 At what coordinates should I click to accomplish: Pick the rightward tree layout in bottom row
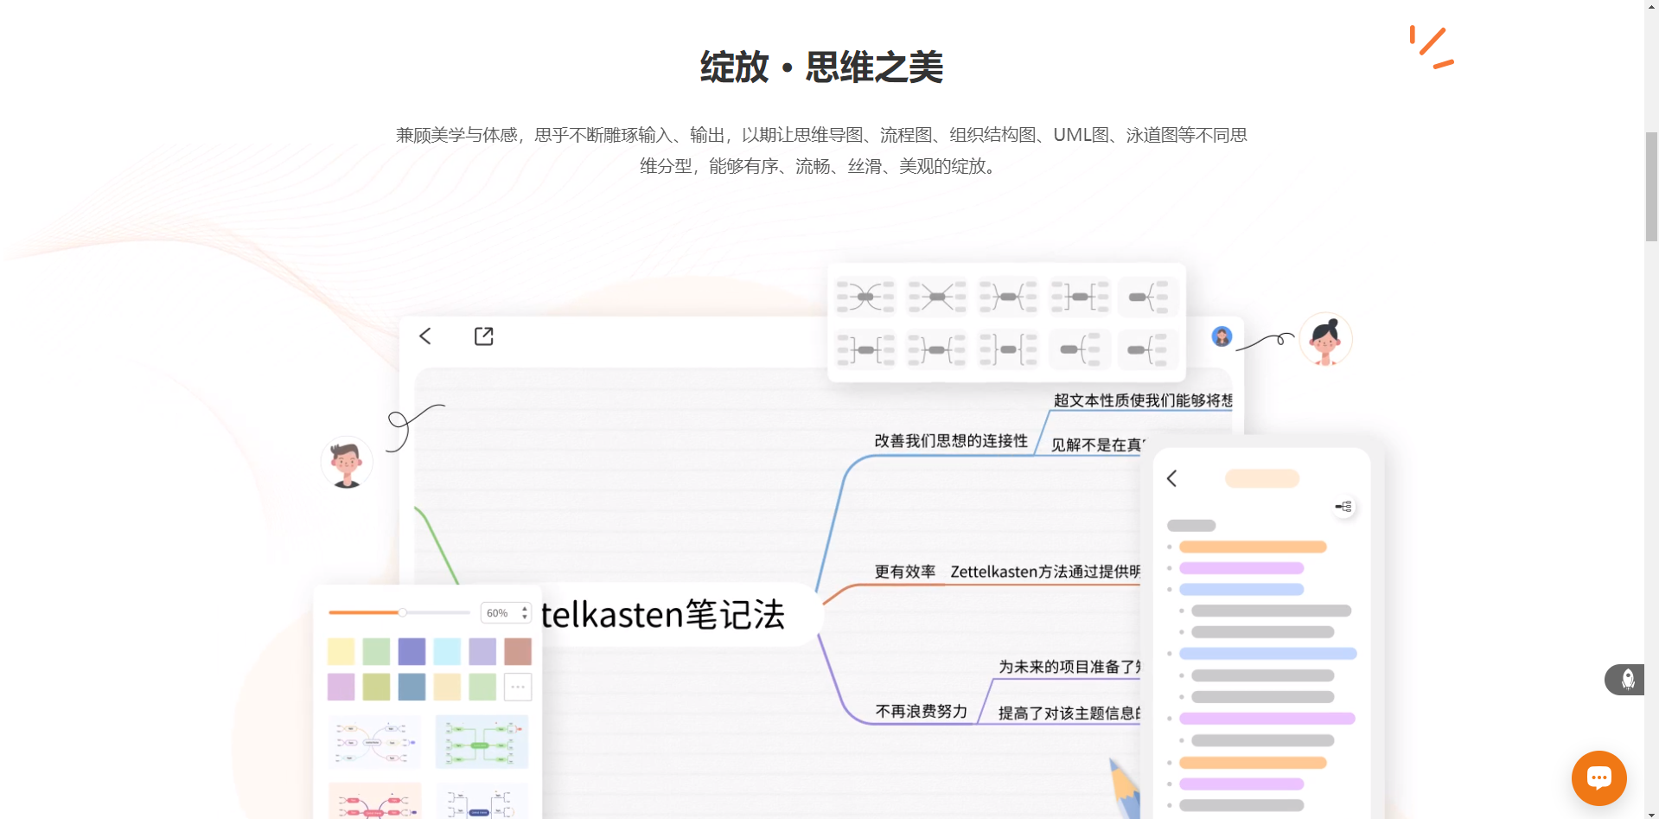point(1079,349)
